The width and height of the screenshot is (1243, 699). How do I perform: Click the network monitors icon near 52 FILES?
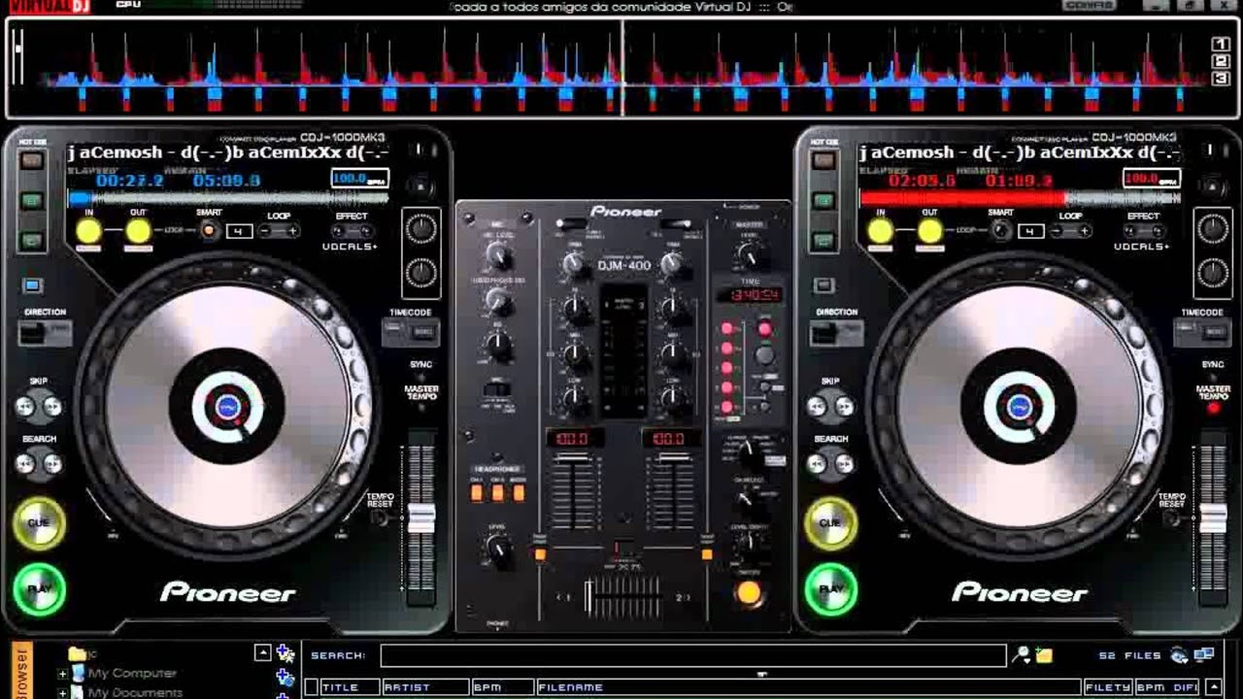pos(1203,655)
